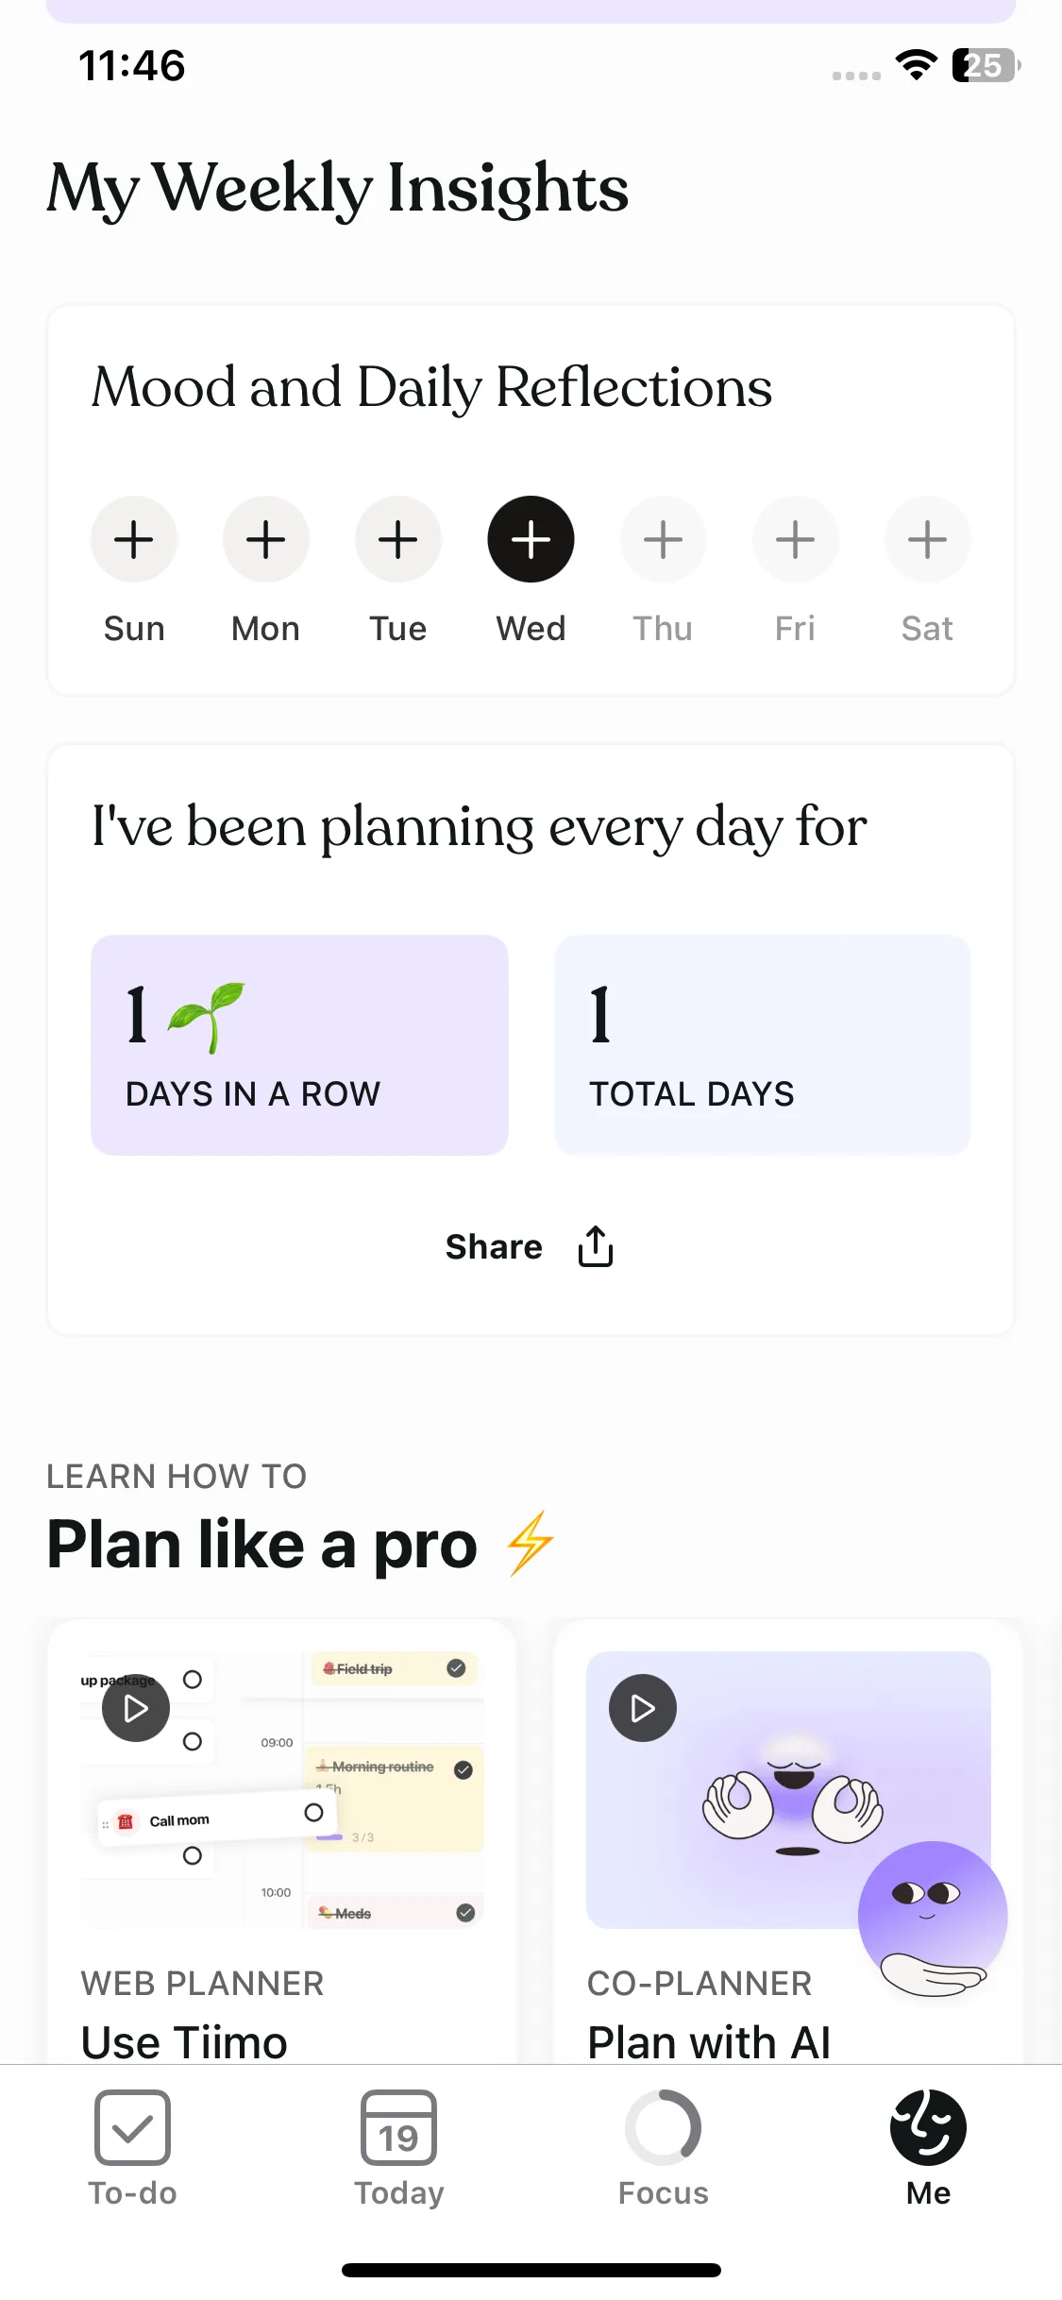Open the Total Days card
Screen dimensions: 1062x2300
762,1045
